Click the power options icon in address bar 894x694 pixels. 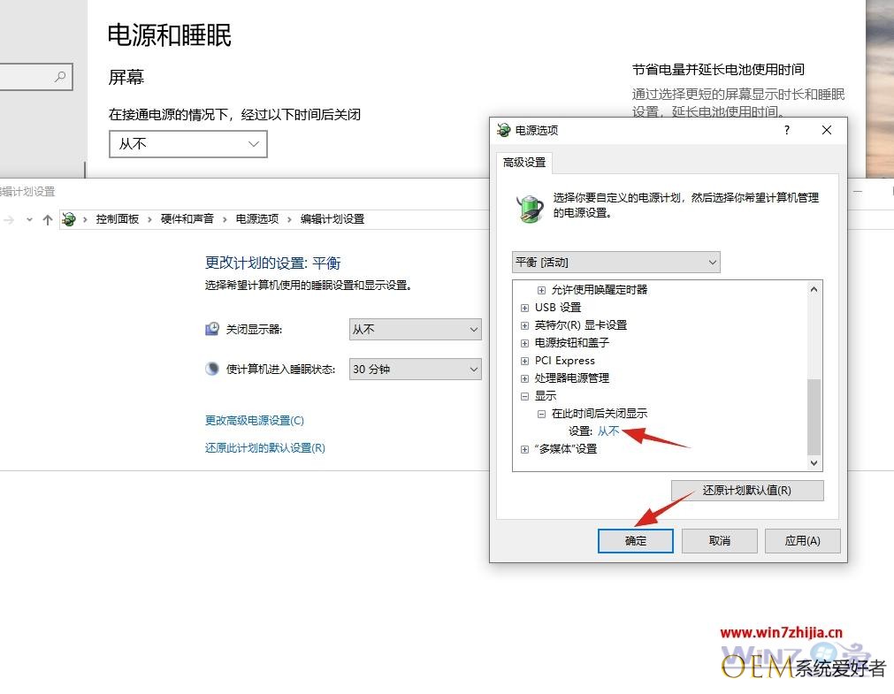(x=69, y=219)
